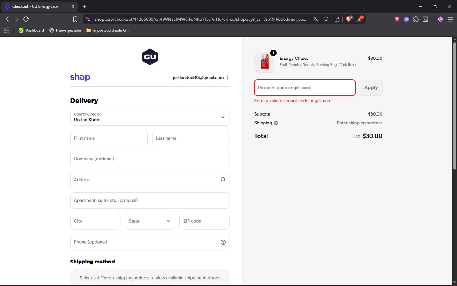The width and height of the screenshot is (457, 286).
Task: Click the ZIP code field
Action: click(204, 221)
